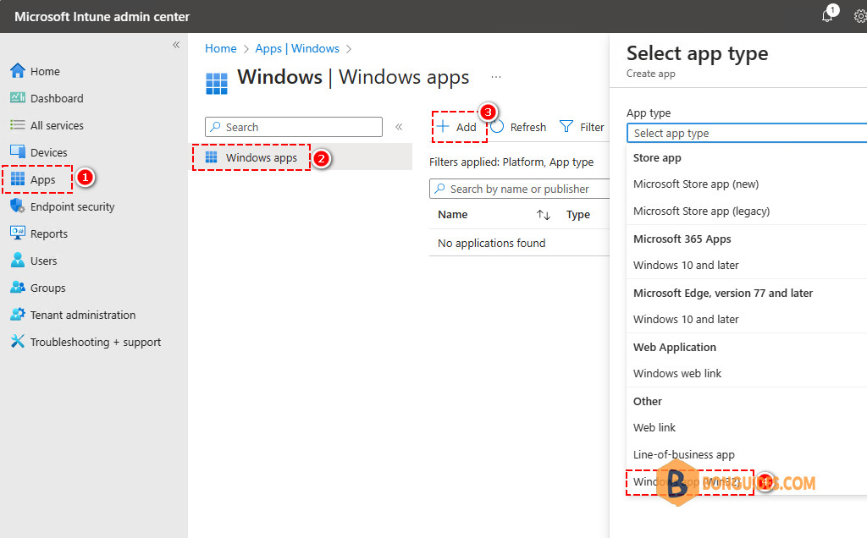Select Microsoft Store app (legacy) option

701,211
